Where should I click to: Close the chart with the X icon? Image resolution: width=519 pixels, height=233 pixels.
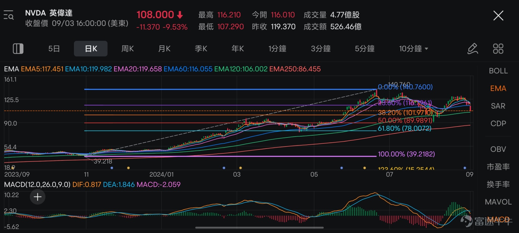click(498, 15)
